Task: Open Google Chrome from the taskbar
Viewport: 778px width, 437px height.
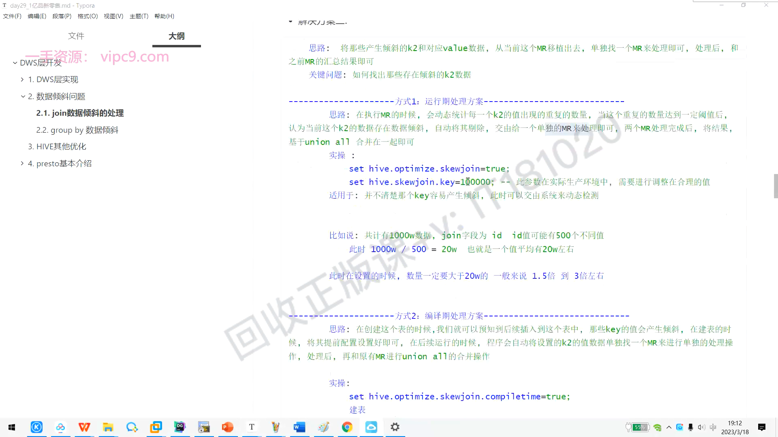Action: [347, 427]
